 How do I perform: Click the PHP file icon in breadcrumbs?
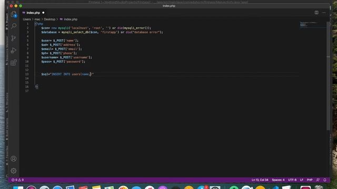coord(61,19)
